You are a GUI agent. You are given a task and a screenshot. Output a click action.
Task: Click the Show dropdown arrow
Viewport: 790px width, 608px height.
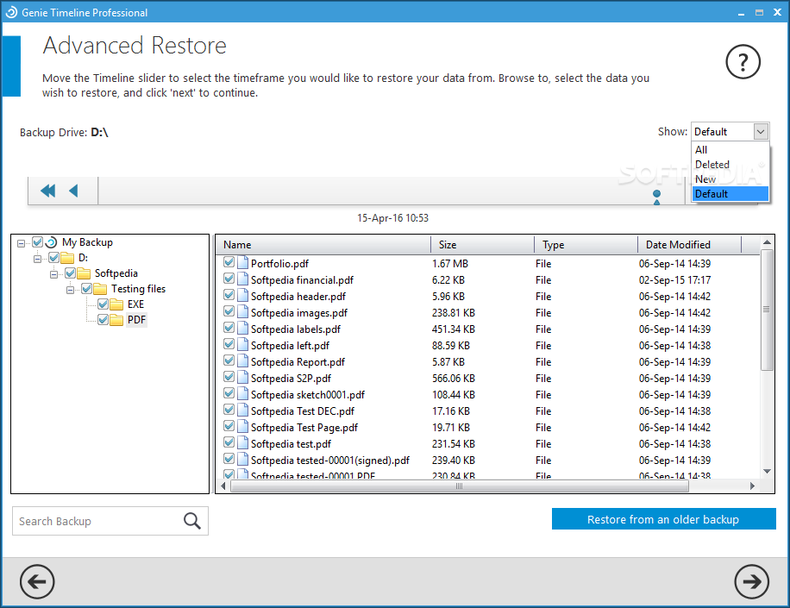[x=761, y=132]
